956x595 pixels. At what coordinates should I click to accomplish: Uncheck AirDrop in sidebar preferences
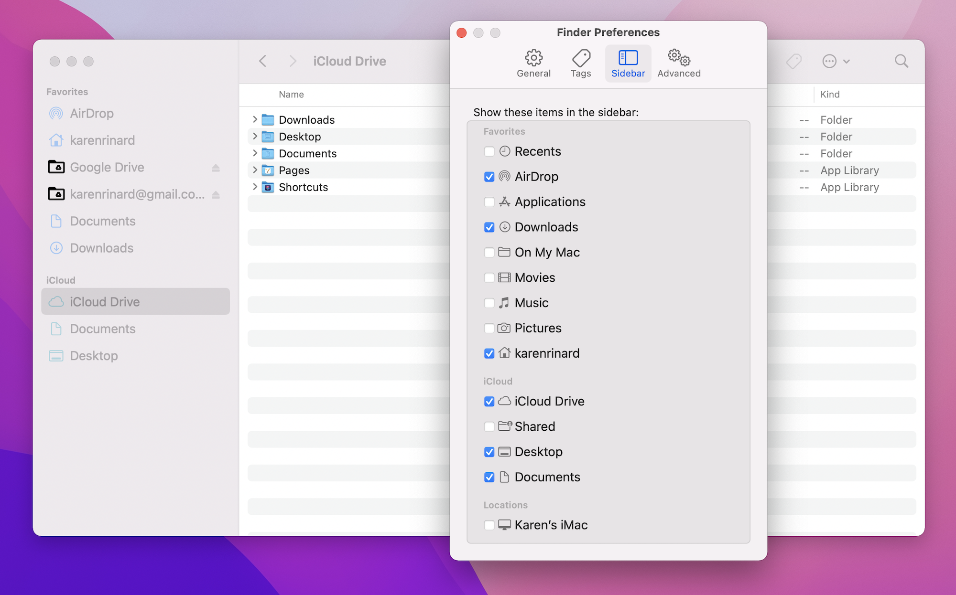(x=489, y=177)
